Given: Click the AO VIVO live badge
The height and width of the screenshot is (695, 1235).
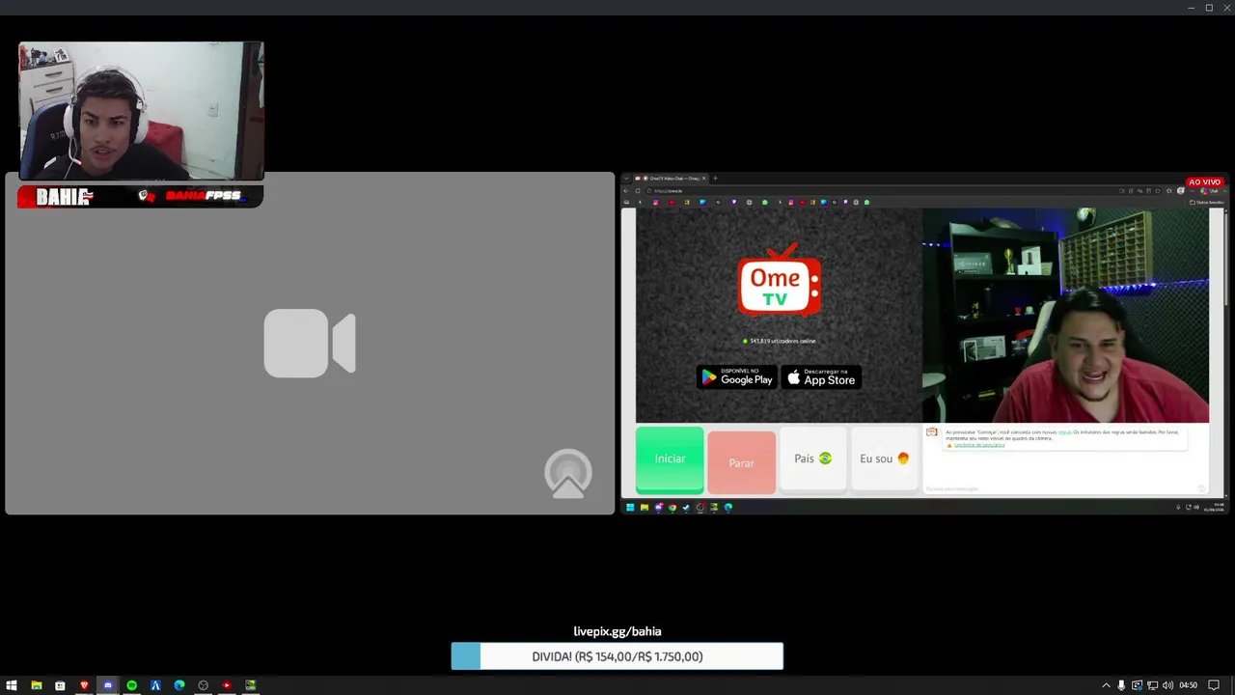Looking at the screenshot, I should pyautogui.click(x=1204, y=181).
